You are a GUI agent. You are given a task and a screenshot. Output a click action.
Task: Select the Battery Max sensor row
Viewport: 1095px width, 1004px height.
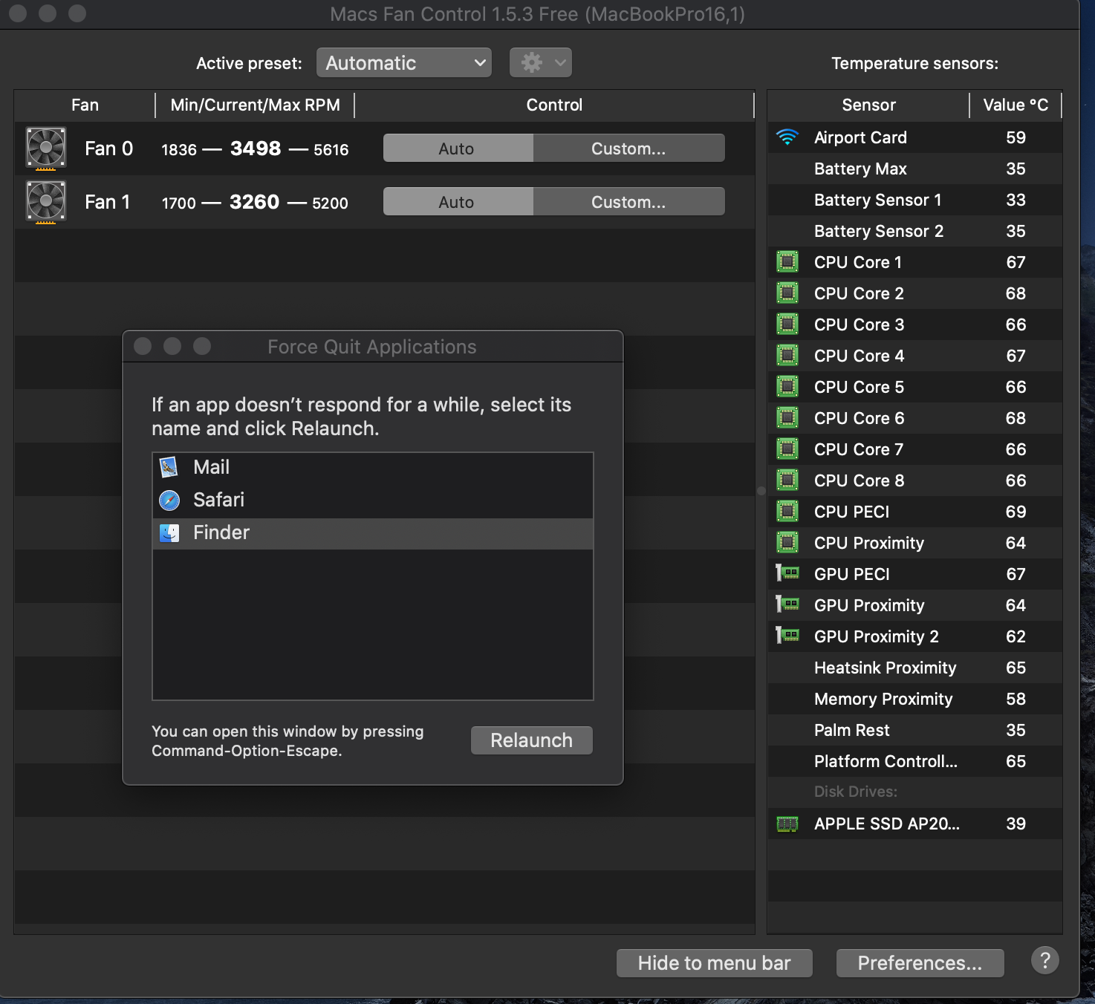click(914, 169)
